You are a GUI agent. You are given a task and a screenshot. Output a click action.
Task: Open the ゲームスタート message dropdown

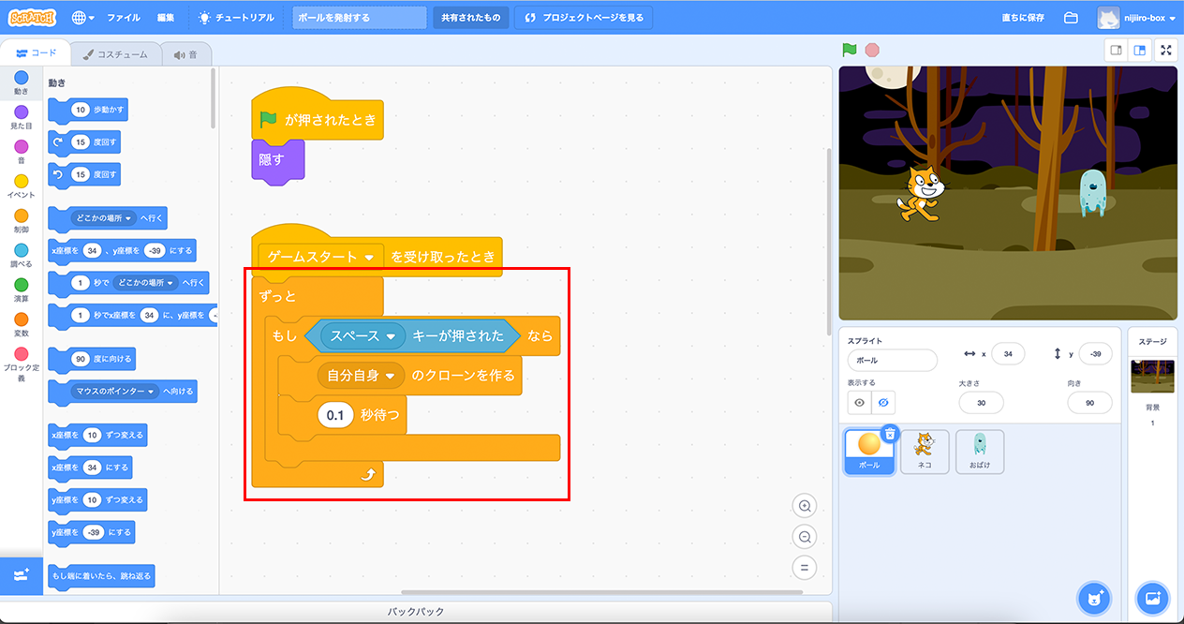click(369, 257)
